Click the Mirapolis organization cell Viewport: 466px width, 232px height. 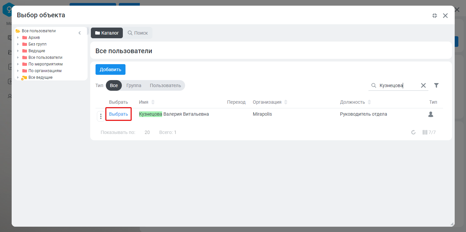tap(262, 114)
